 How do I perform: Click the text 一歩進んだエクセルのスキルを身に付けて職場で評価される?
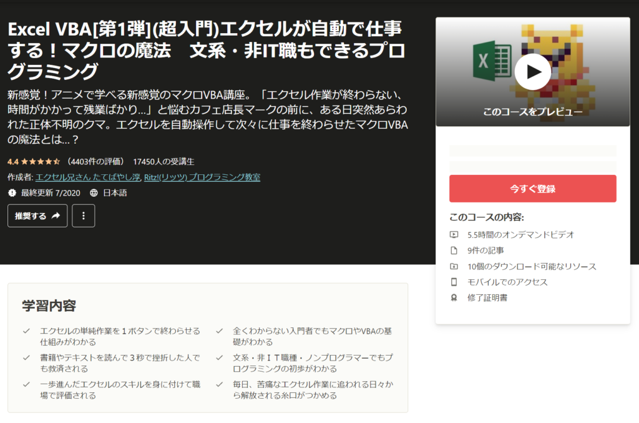(120, 389)
